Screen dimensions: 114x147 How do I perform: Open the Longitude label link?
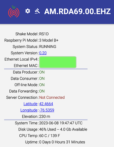click(29, 110)
